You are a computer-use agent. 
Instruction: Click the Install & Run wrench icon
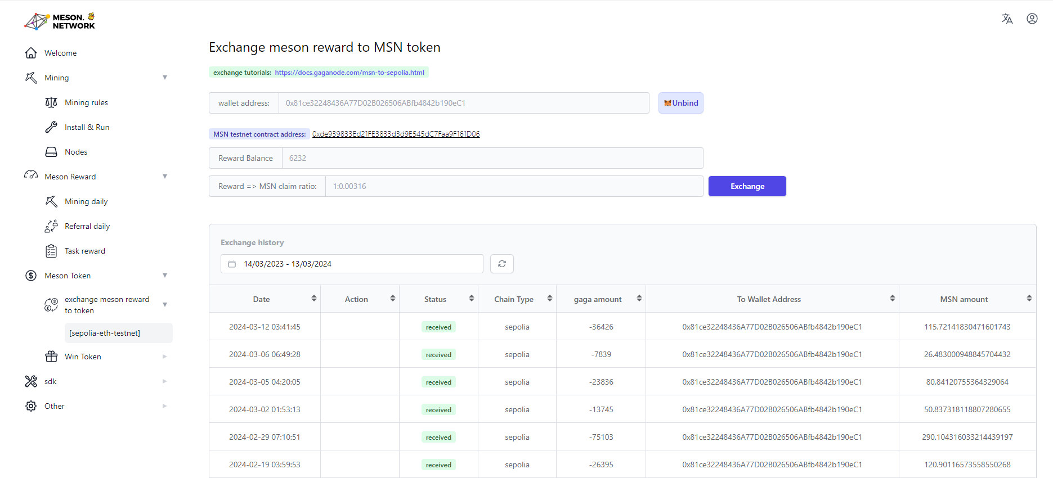[x=51, y=127]
